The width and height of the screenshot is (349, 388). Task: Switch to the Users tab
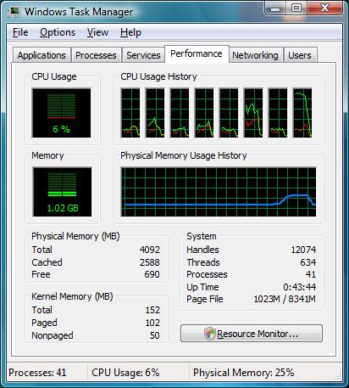pos(300,55)
